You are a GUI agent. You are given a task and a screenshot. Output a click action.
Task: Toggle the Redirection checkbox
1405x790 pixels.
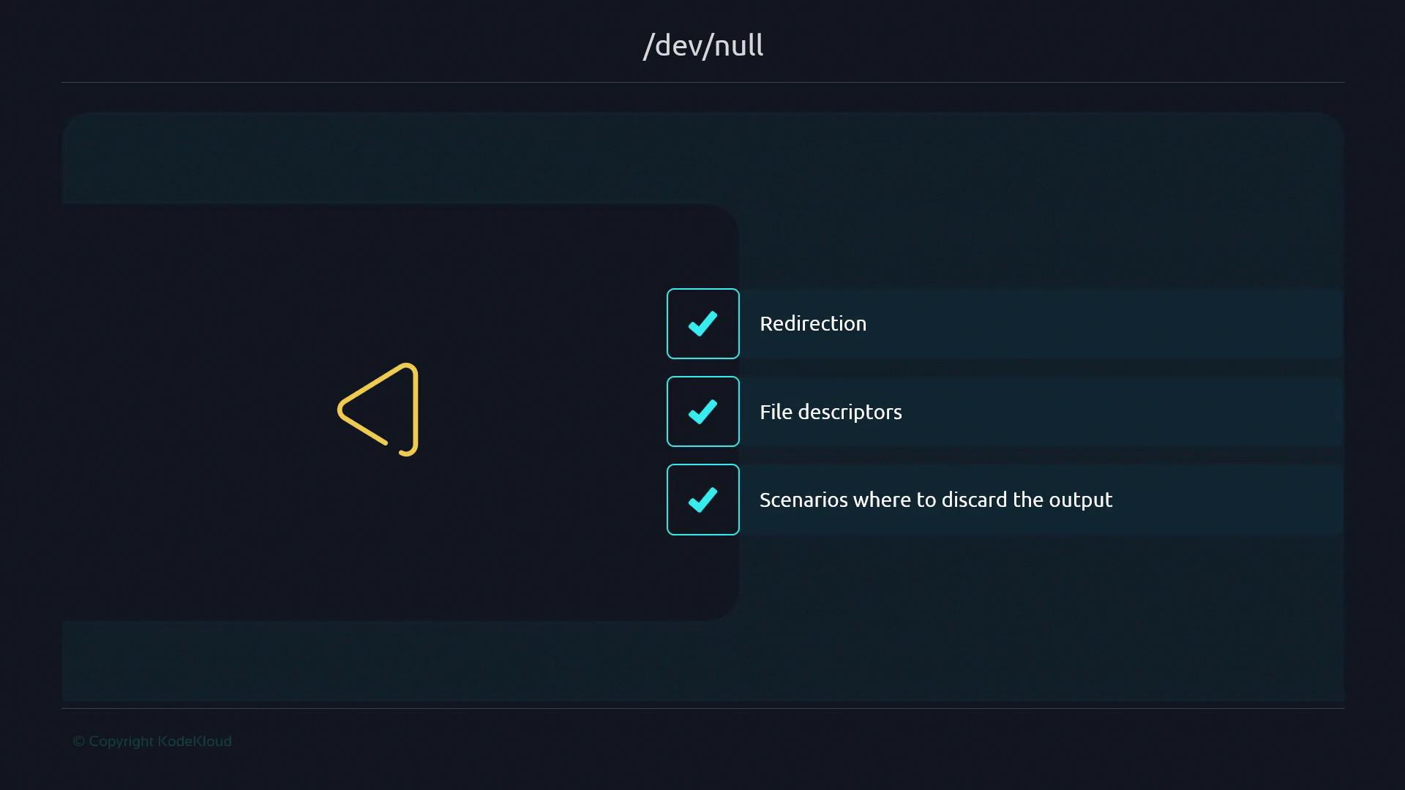point(702,323)
